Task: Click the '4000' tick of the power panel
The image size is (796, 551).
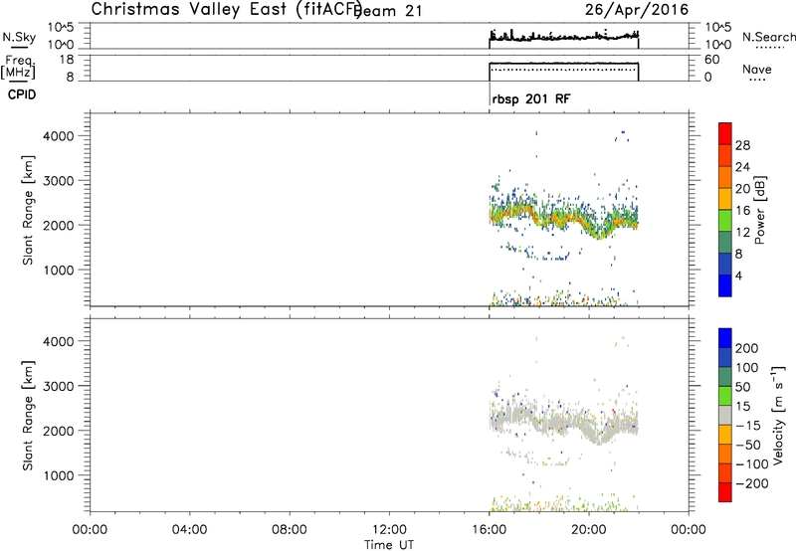Action: (x=59, y=136)
